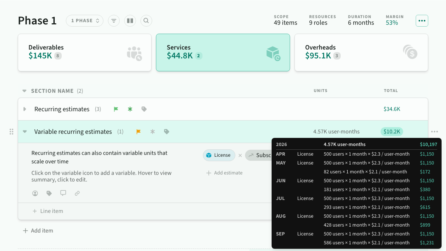Open the 1 PHASE dropdown

point(85,21)
